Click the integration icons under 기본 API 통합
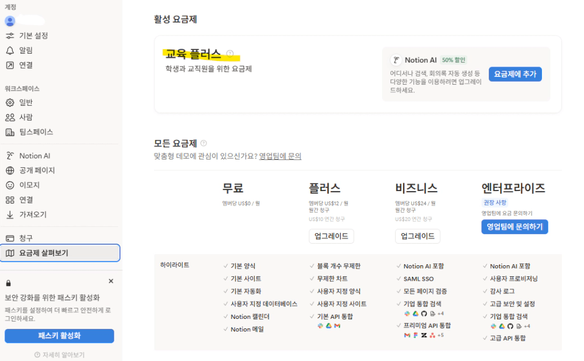 click(x=329, y=326)
